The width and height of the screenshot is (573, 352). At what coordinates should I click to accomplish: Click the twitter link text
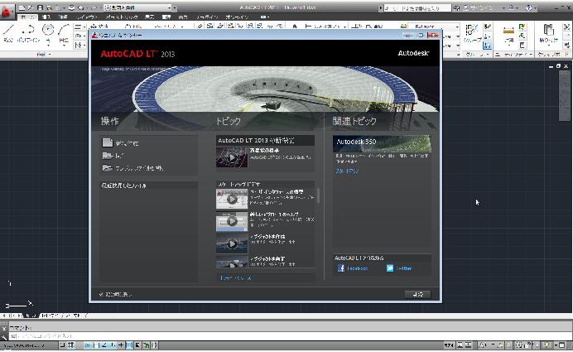(x=404, y=268)
